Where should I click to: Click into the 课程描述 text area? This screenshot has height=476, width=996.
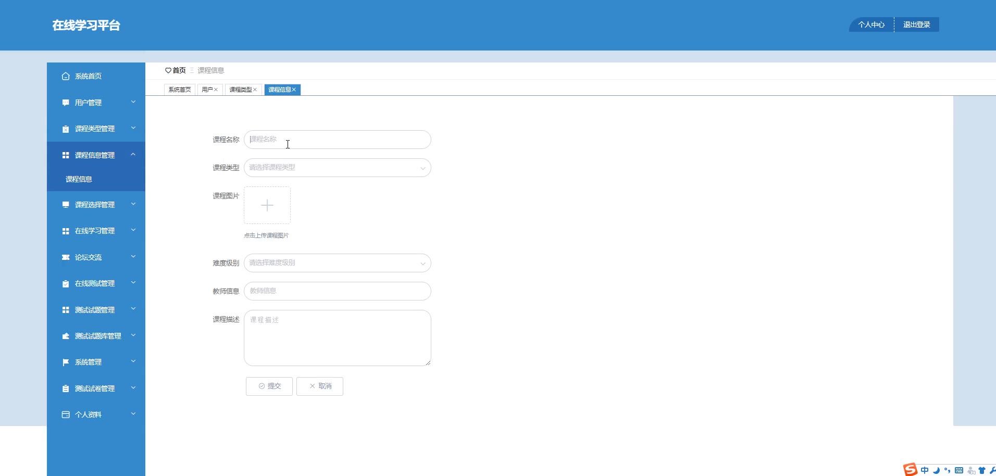338,338
